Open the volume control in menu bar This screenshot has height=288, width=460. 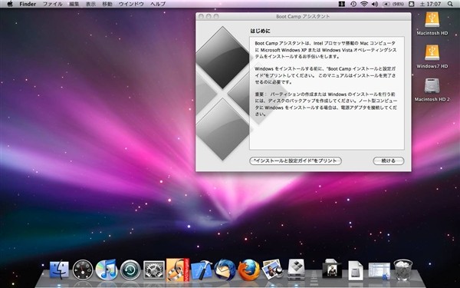click(375, 4)
